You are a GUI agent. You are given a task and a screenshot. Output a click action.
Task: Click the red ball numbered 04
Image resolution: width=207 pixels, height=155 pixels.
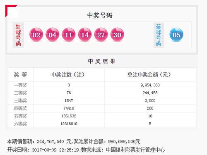click(x=53, y=34)
